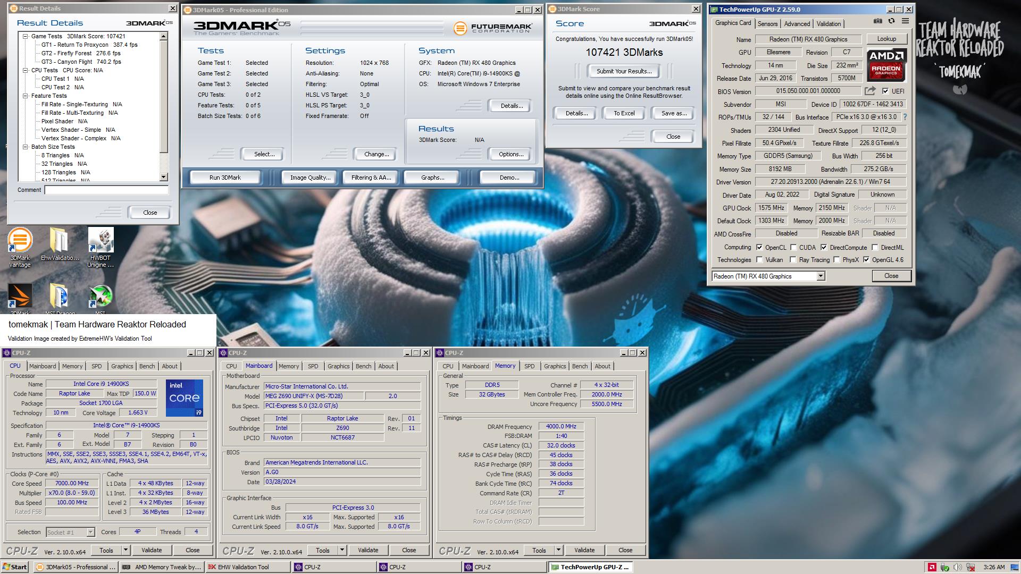
Task: Collapse the Feature Tests tree node
Action: [25, 96]
